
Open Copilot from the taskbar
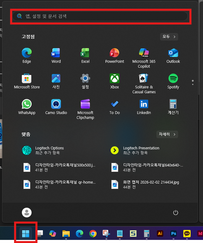[53, 233]
